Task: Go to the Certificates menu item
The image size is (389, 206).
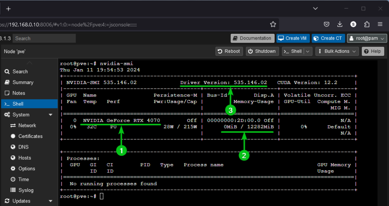Action: tap(30, 136)
